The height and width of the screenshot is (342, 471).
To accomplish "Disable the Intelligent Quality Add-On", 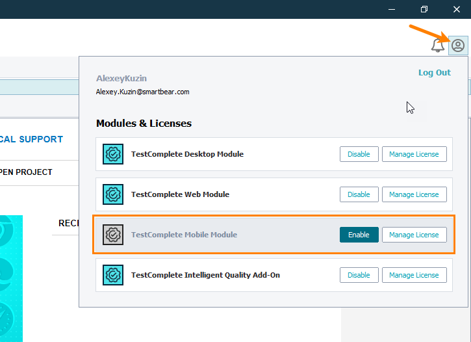I will [x=359, y=275].
